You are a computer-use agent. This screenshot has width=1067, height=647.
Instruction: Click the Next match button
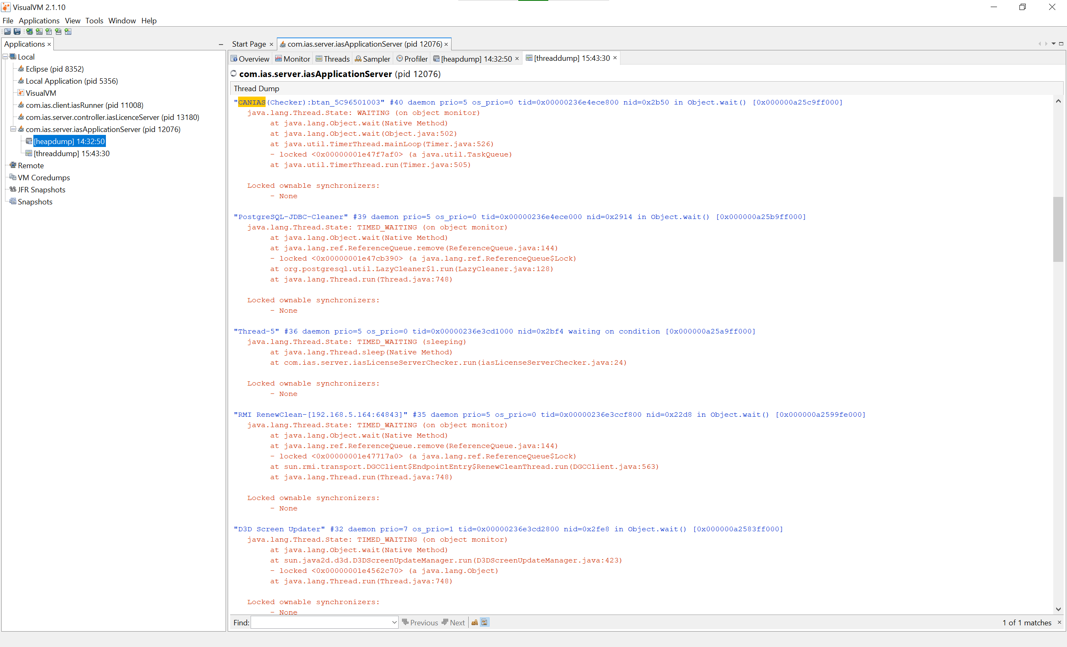(x=453, y=622)
